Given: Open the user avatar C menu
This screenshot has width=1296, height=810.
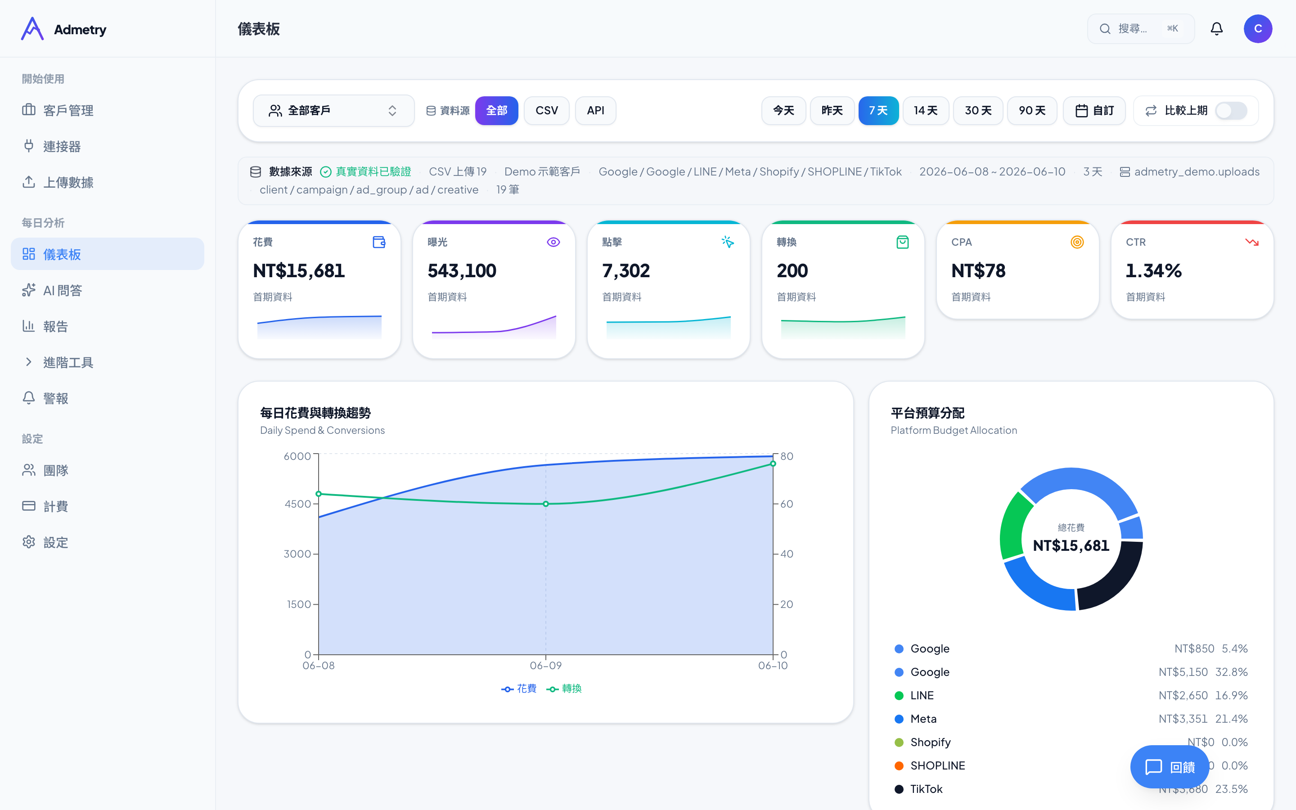Looking at the screenshot, I should click(1257, 28).
